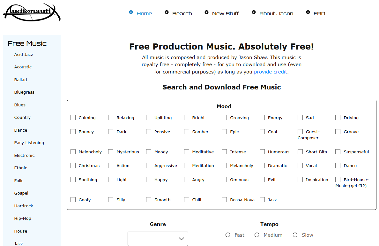The height and width of the screenshot is (246, 379).
Task: Click the Home navigation bullet icon
Action: [x=131, y=12]
